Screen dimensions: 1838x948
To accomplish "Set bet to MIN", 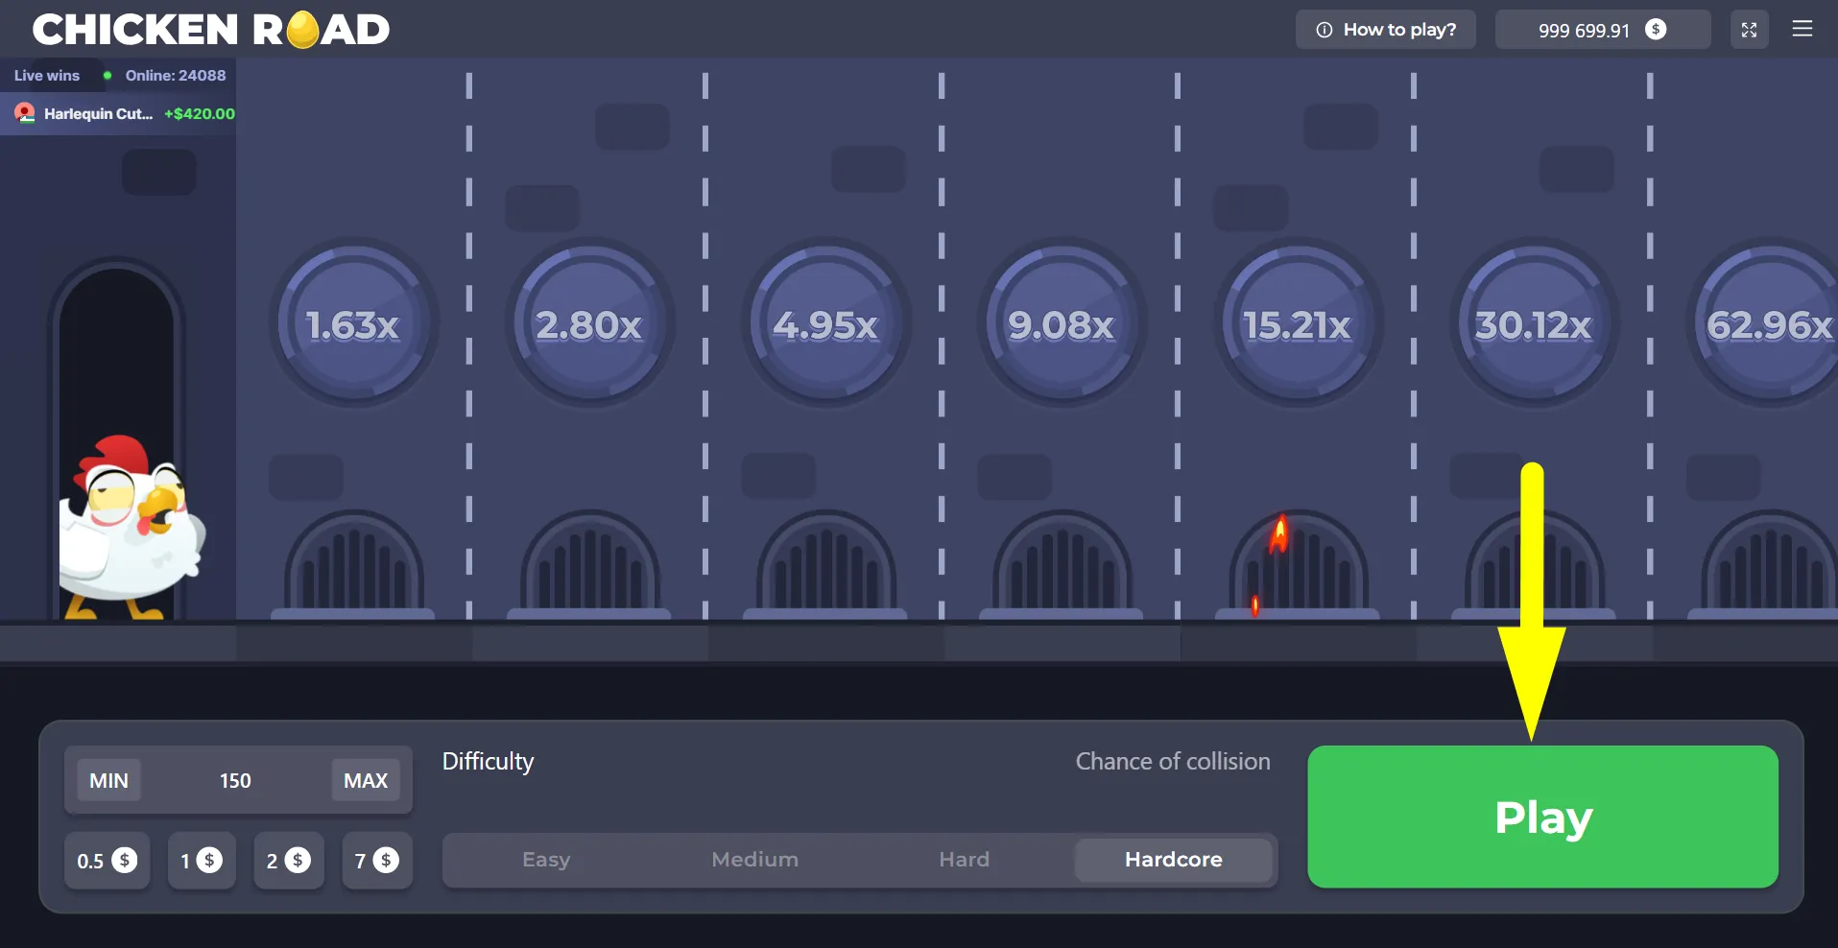I will (108, 780).
